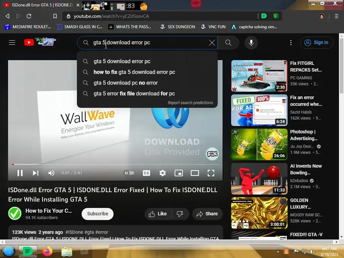Open GOLDEN LUXURY video title
This screenshot has height=258, width=344.
click(300, 204)
